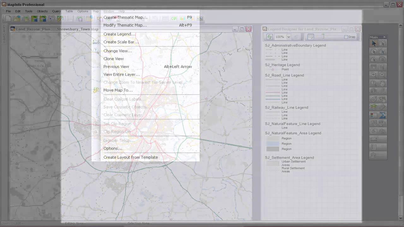Select the Zoom-in magnifier tool in Main
Image resolution: width=404 pixels, height=227 pixels.
(x=374, y=75)
